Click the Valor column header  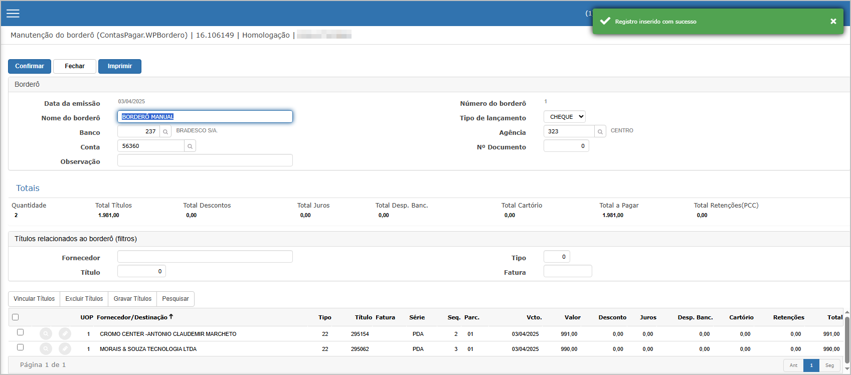point(572,317)
